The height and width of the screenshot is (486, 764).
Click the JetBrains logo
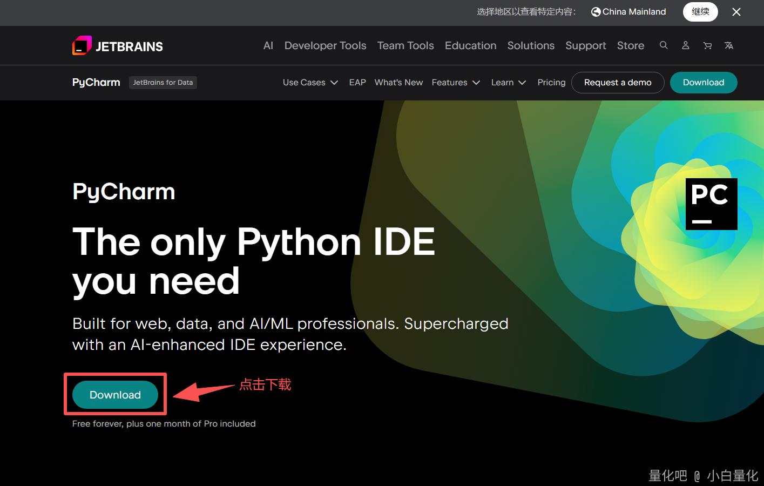point(118,46)
